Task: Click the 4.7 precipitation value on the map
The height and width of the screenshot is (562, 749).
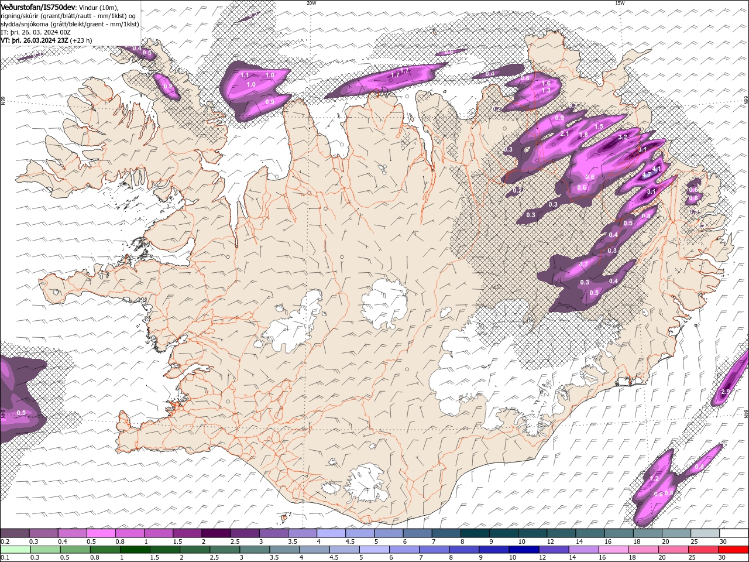Action: point(647,175)
